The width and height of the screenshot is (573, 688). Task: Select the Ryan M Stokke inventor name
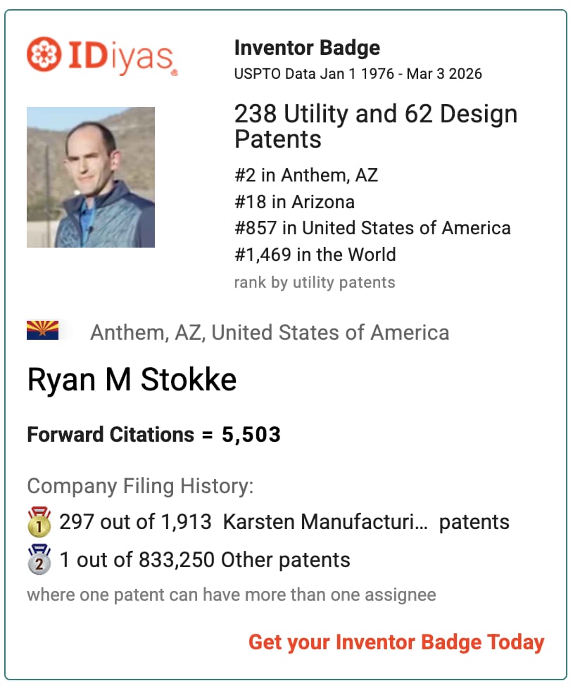(x=132, y=380)
